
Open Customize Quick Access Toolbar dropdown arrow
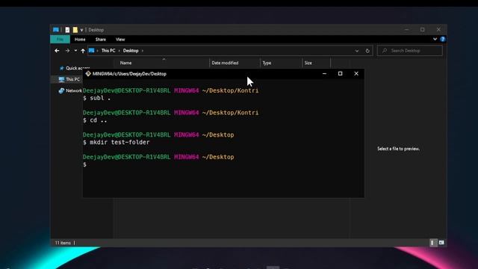[81, 30]
